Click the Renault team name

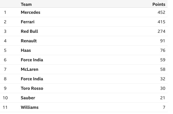tap(29, 41)
